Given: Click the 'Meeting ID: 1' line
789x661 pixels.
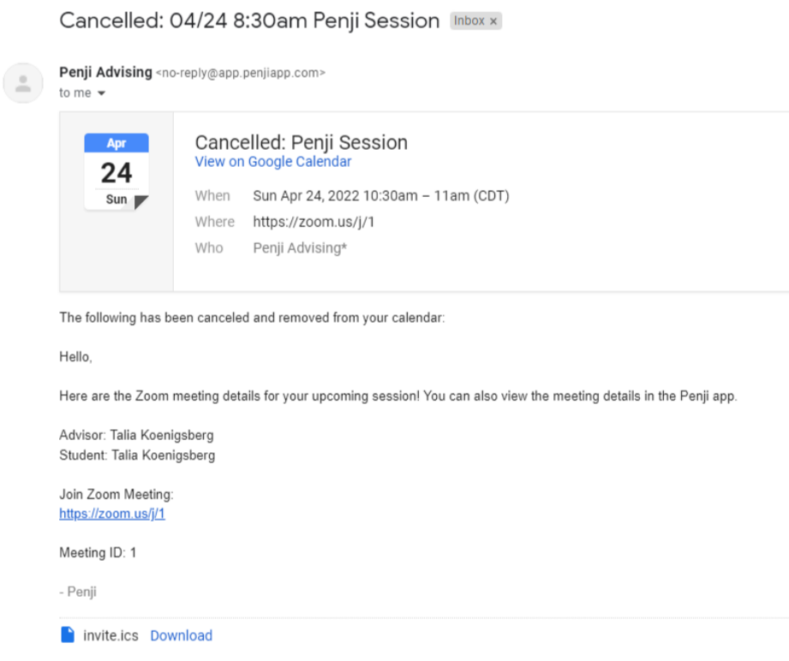Looking at the screenshot, I should coord(98,553).
